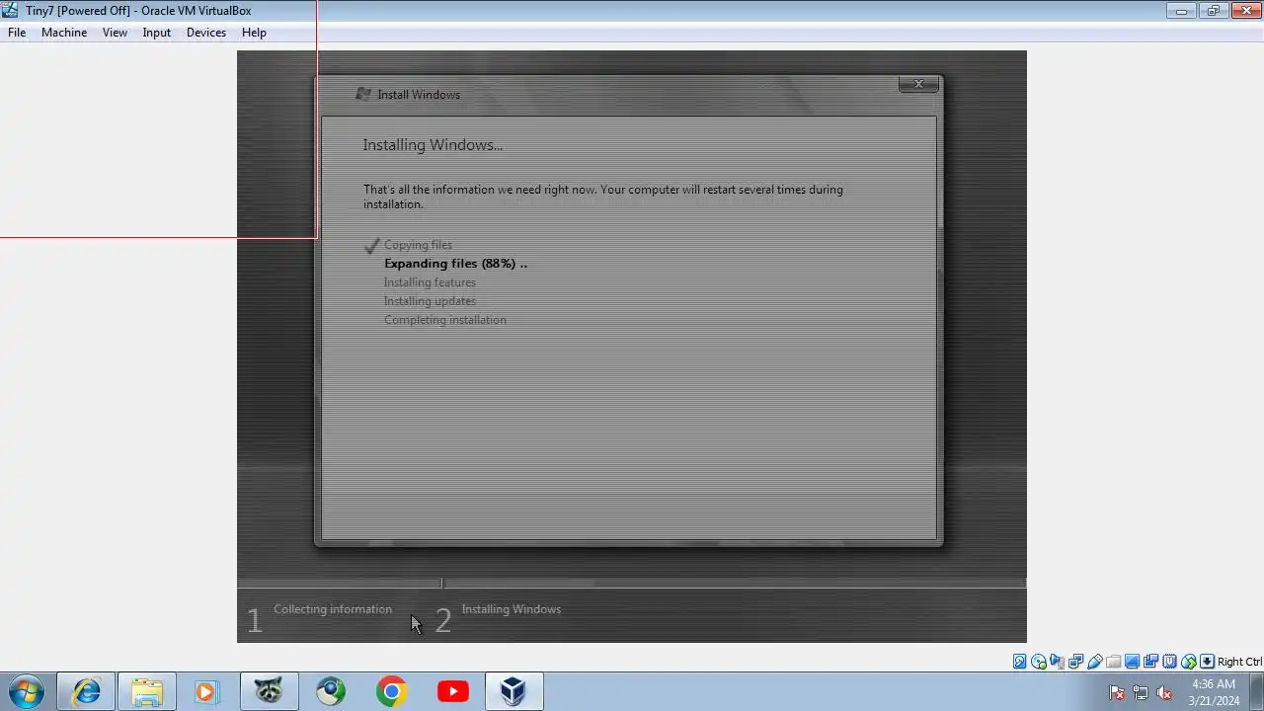Click the processor status icon
The width and height of the screenshot is (1264, 711).
click(x=1170, y=662)
